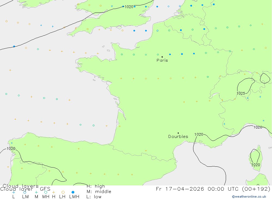Click the MH legend label text

[x=46, y=197]
